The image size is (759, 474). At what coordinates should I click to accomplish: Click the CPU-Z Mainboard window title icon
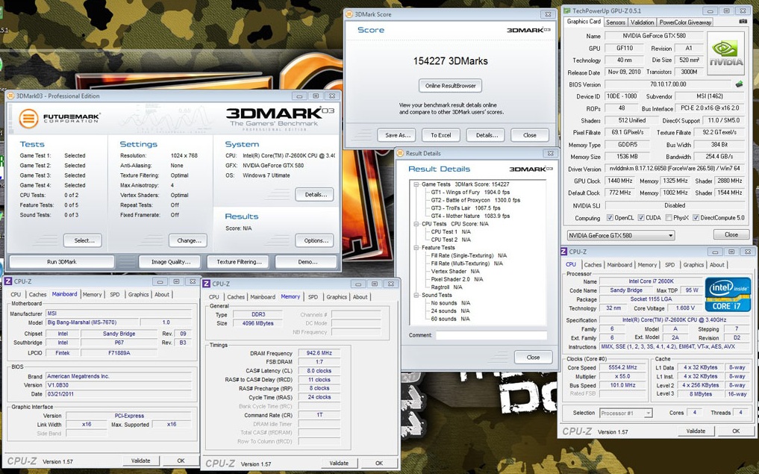coord(8,281)
